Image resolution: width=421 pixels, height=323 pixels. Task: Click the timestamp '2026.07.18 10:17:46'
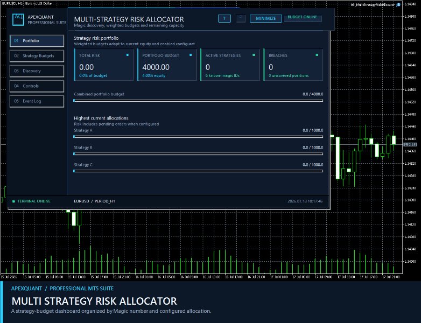305,201
